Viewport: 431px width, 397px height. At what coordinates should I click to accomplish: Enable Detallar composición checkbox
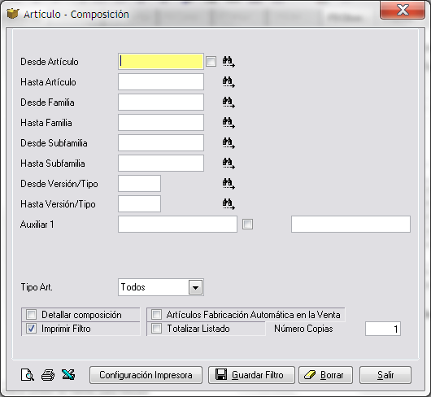(31, 314)
